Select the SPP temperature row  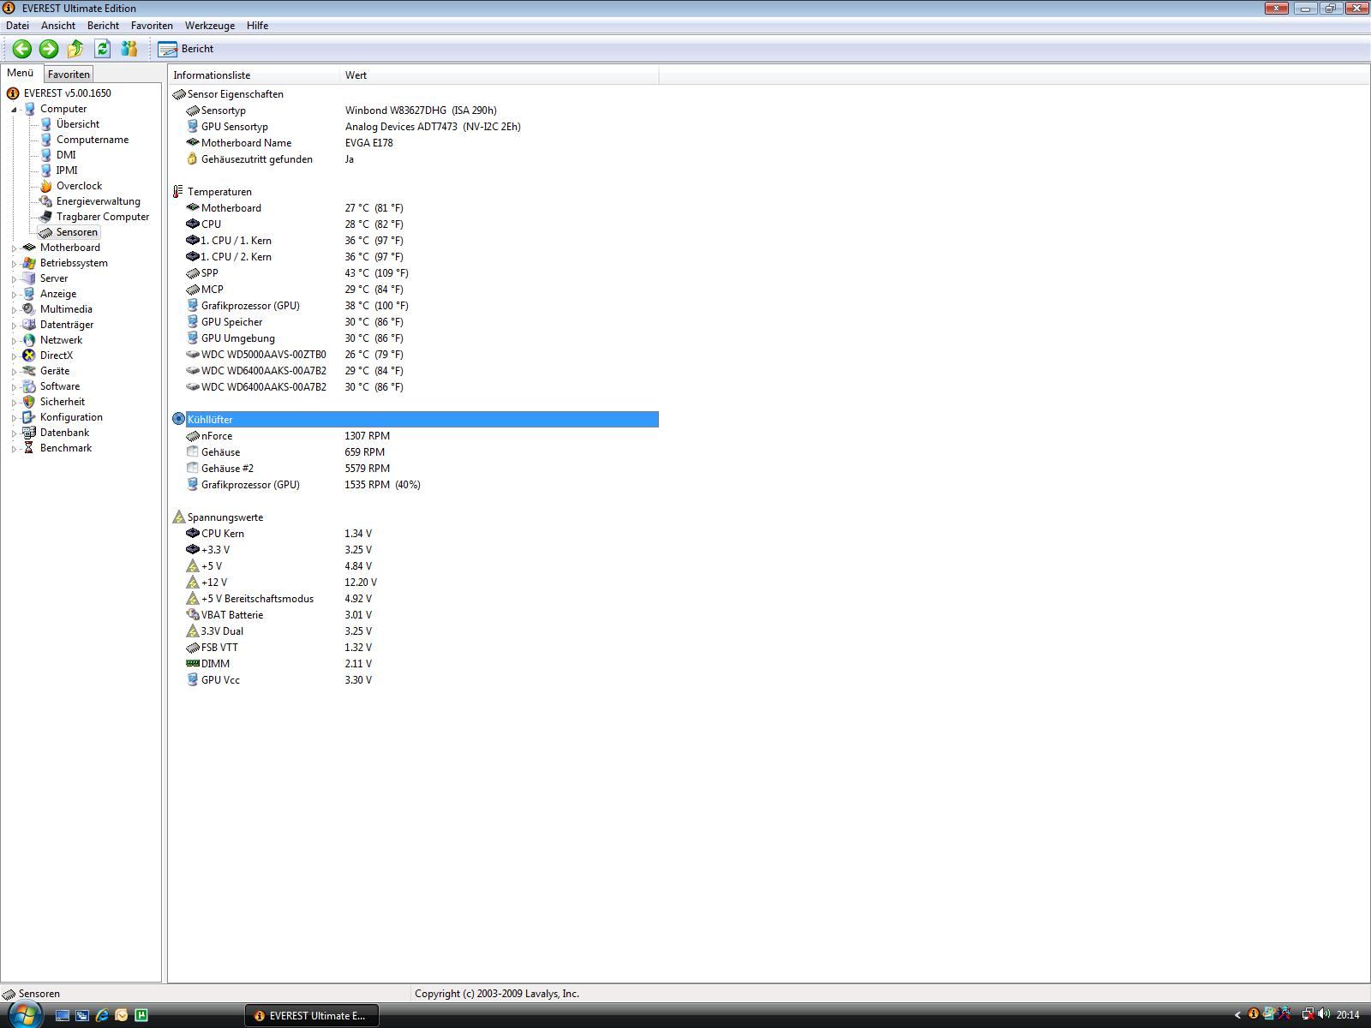click(415, 273)
